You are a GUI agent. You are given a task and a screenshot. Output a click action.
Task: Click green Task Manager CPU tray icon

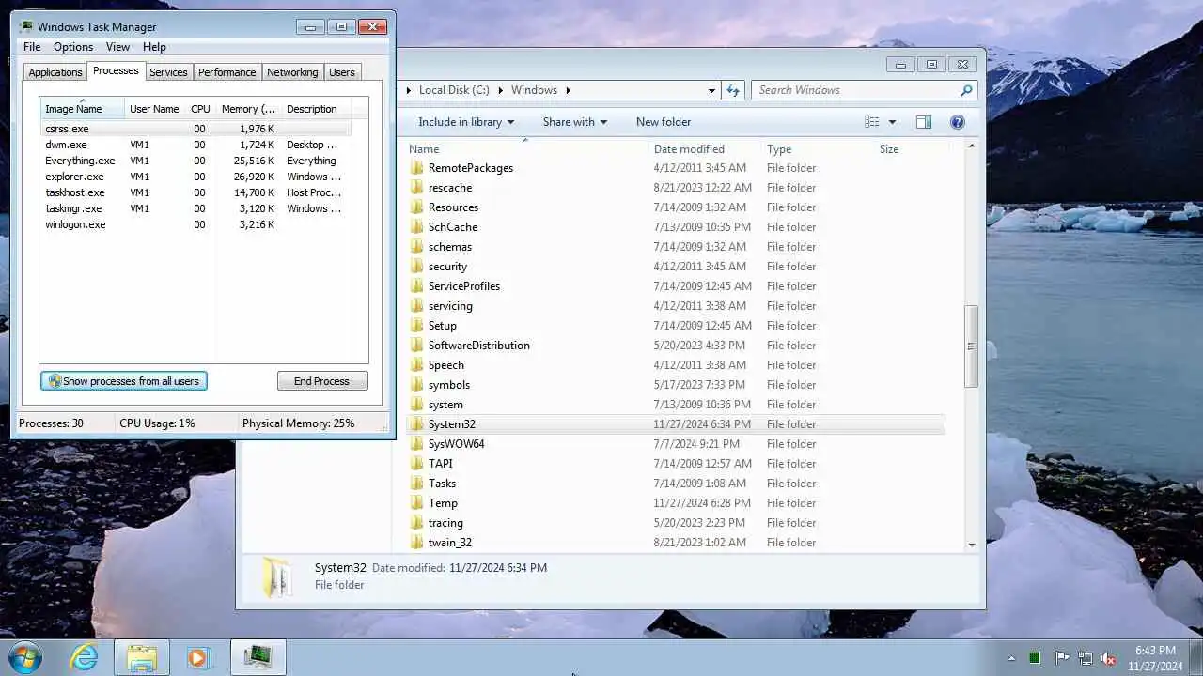(x=1035, y=658)
